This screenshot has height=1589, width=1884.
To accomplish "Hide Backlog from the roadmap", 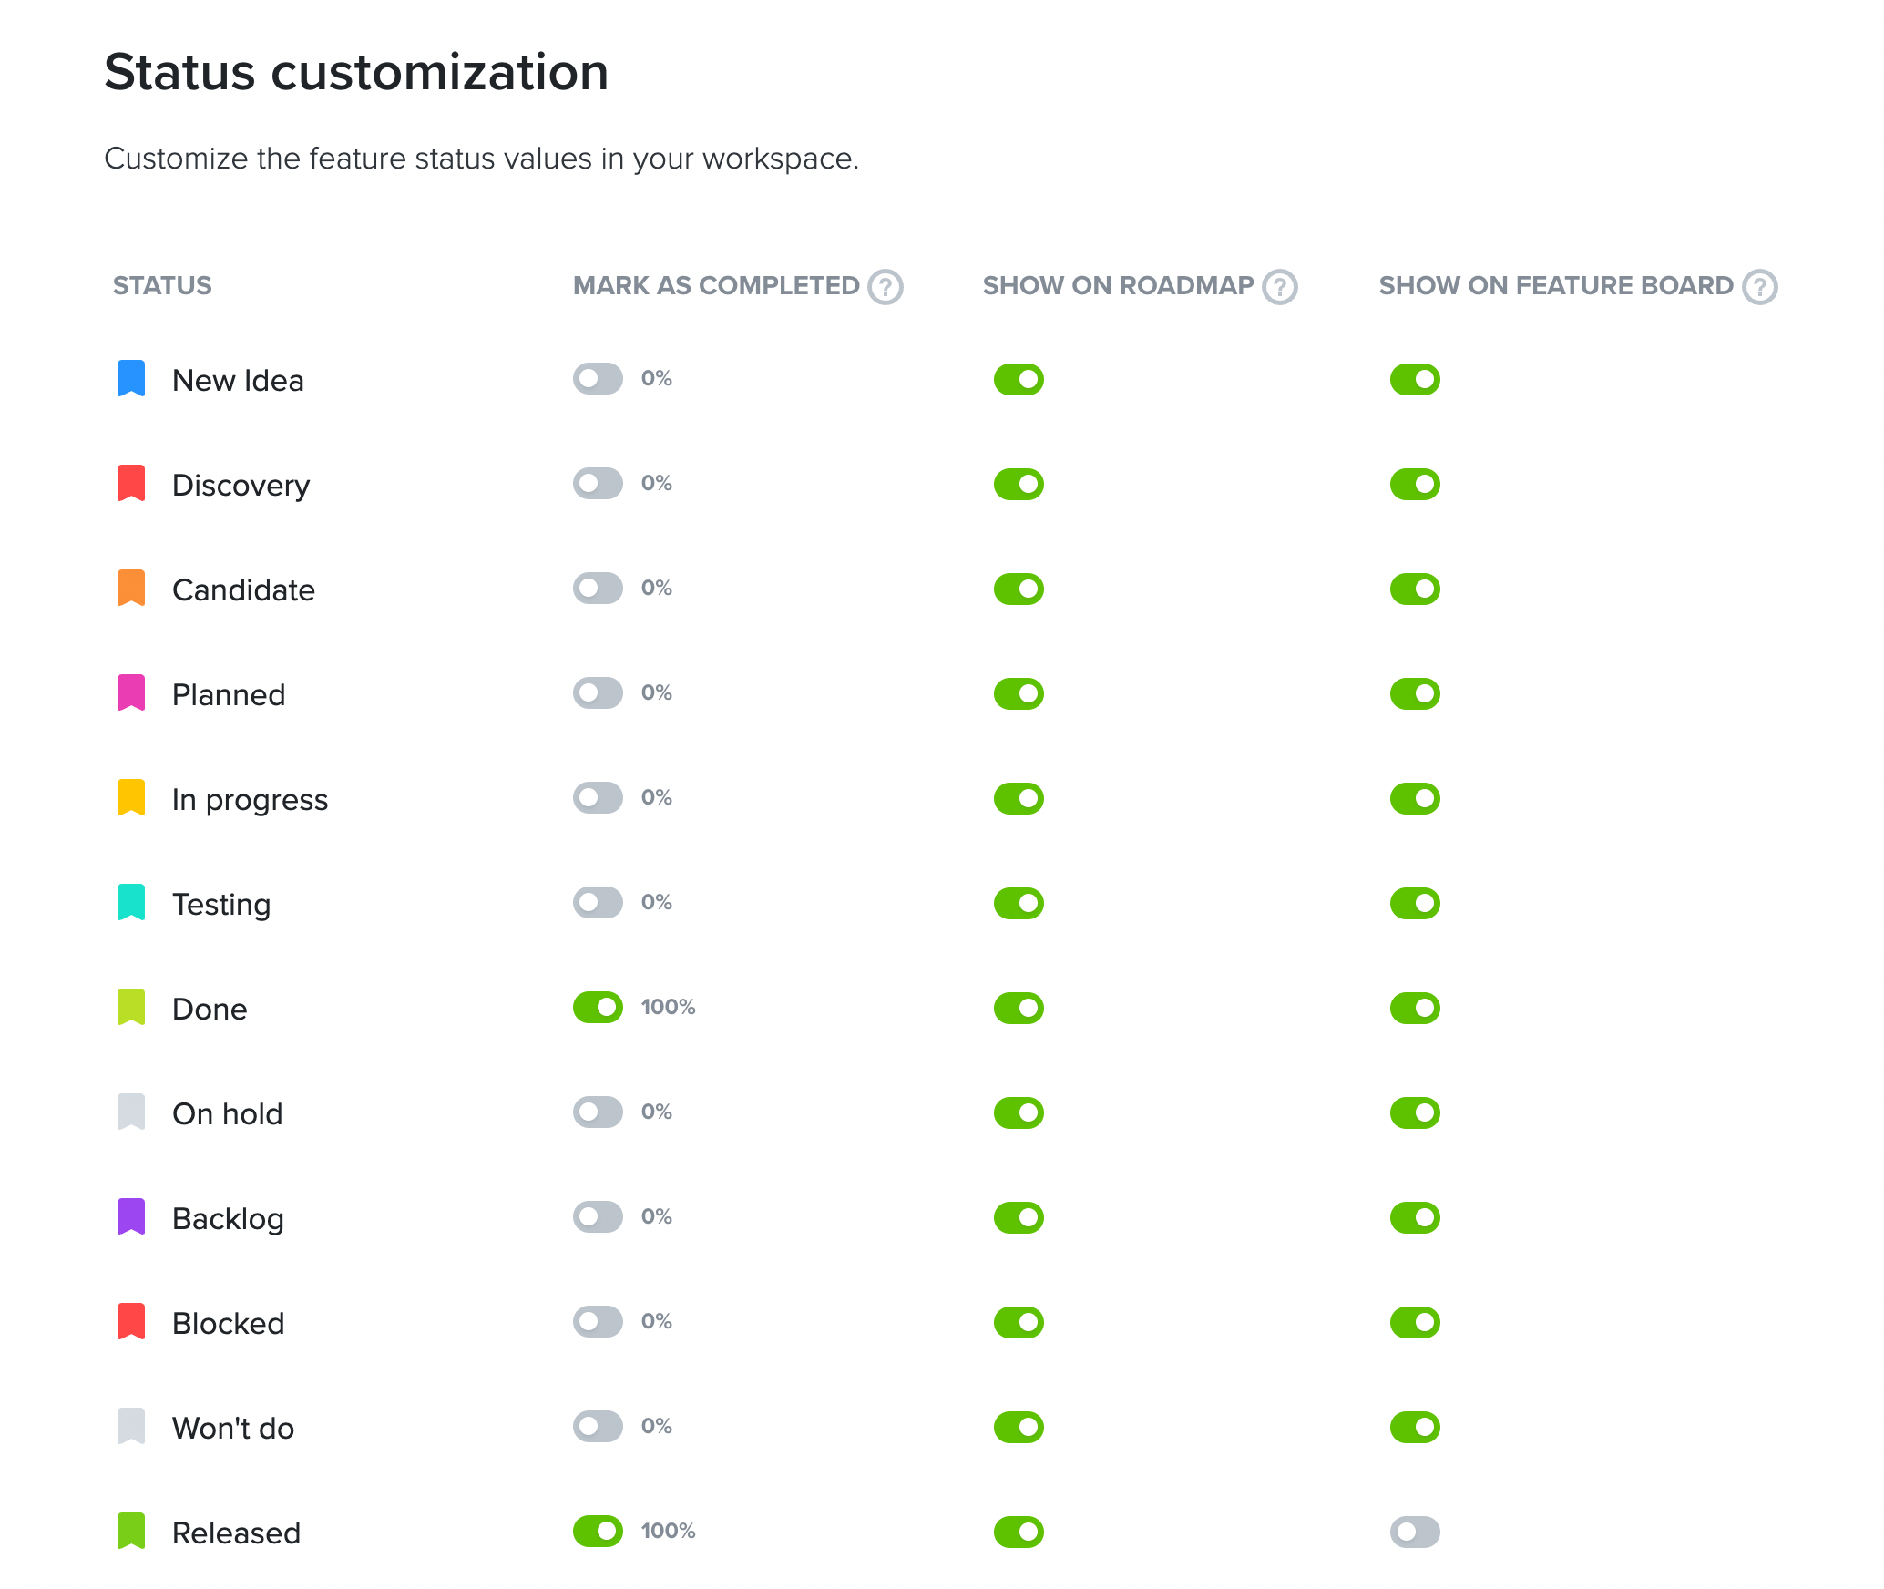I will coord(1019,1217).
